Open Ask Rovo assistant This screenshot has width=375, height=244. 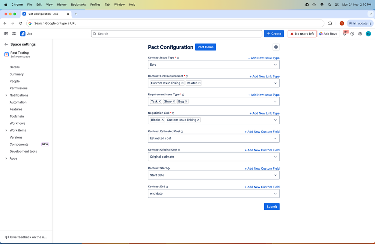point(328,34)
